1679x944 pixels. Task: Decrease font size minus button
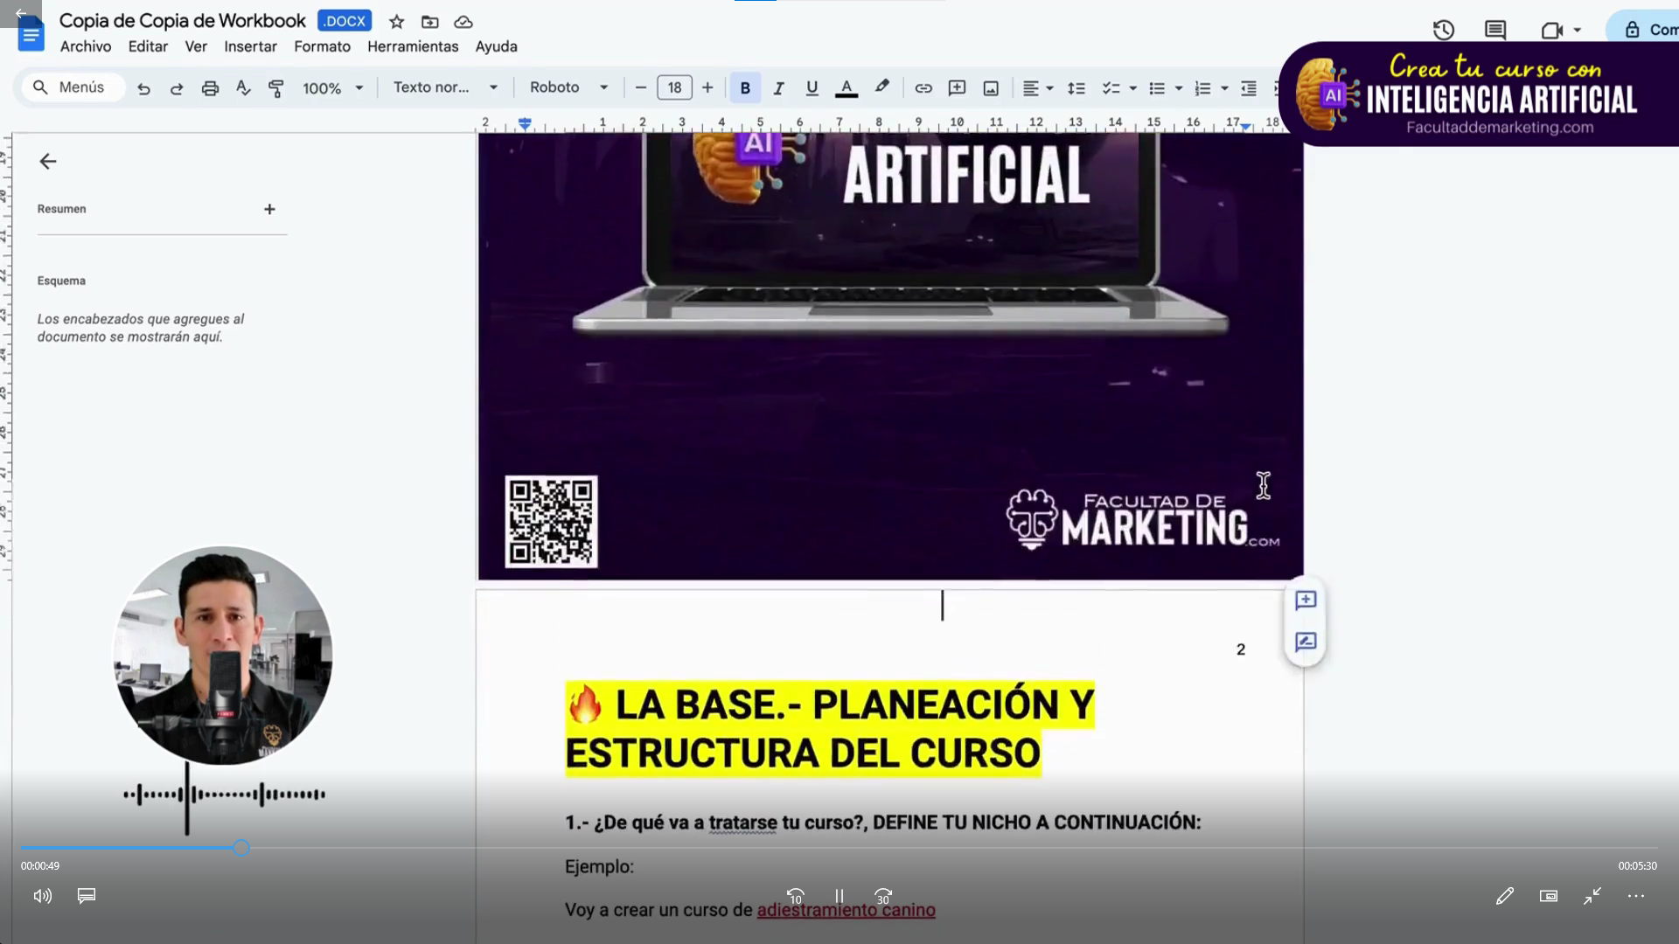640,87
